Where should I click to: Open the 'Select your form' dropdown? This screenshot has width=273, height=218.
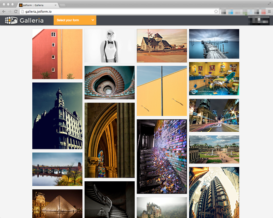[75, 20]
